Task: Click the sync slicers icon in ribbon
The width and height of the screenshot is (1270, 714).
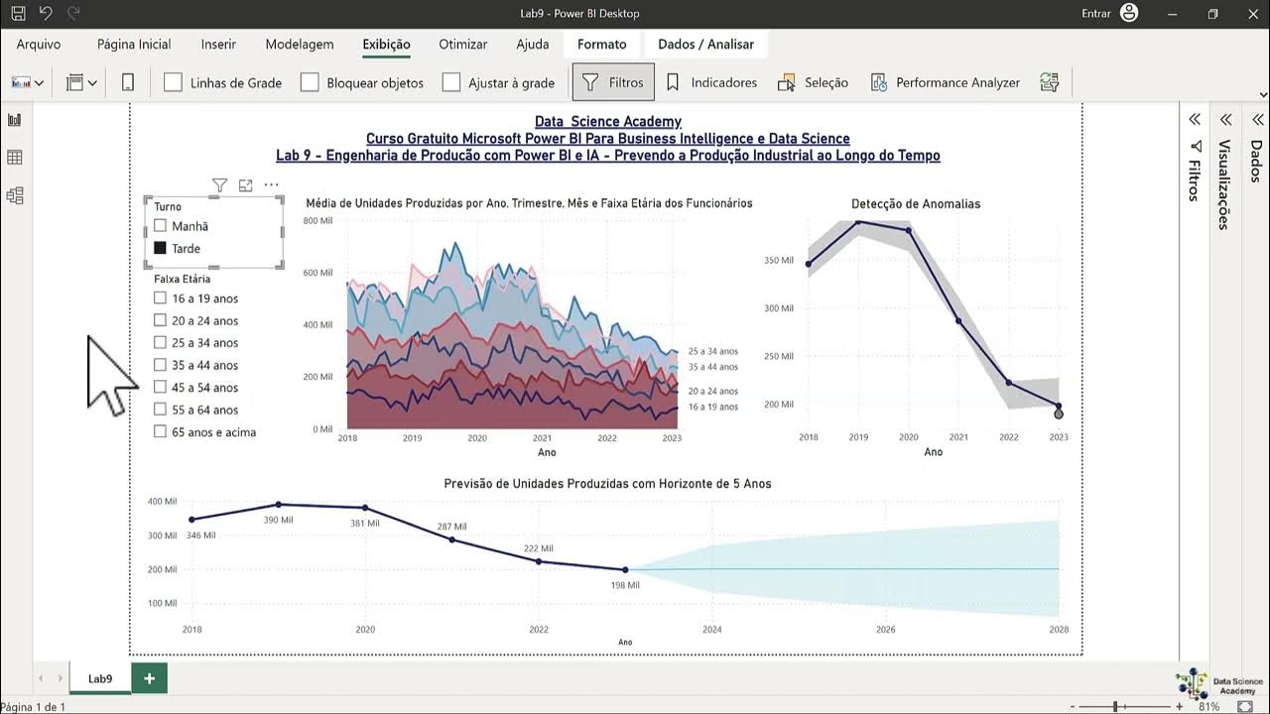Action: pyautogui.click(x=1050, y=83)
